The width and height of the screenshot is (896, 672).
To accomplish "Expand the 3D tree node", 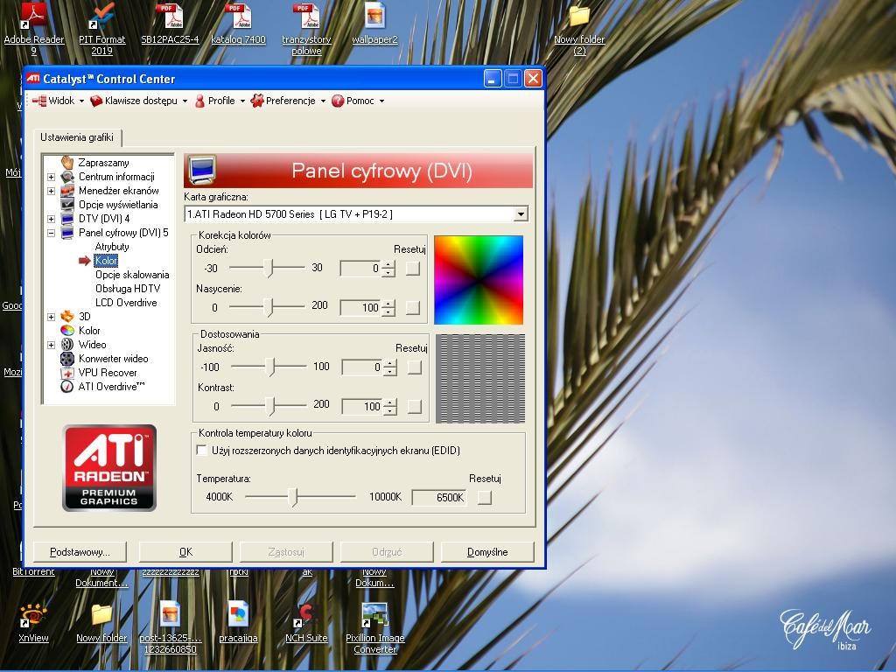I will (x=51, y=317).
